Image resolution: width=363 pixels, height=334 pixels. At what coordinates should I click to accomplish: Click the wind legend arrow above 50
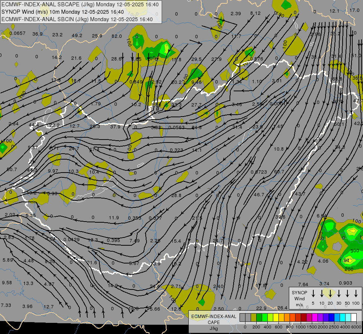pos(347,293)
